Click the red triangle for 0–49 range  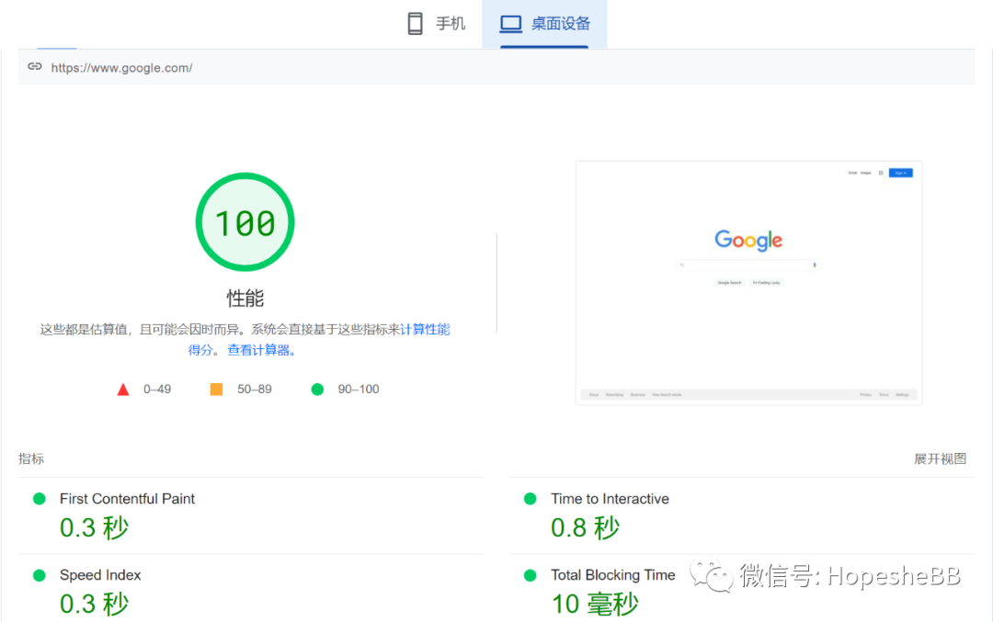pyautogui.click(x=123, y=389)
